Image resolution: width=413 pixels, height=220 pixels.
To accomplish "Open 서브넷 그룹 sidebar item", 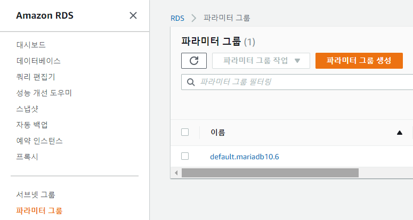I will coord(36,195).
